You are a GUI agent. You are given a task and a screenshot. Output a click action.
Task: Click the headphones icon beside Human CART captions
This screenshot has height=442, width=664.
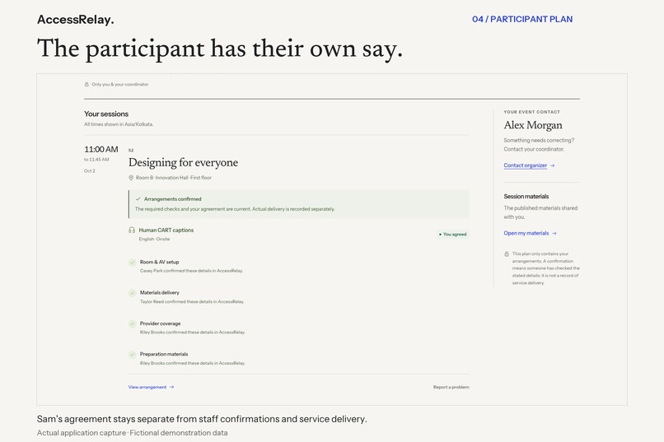click(132, 230)
